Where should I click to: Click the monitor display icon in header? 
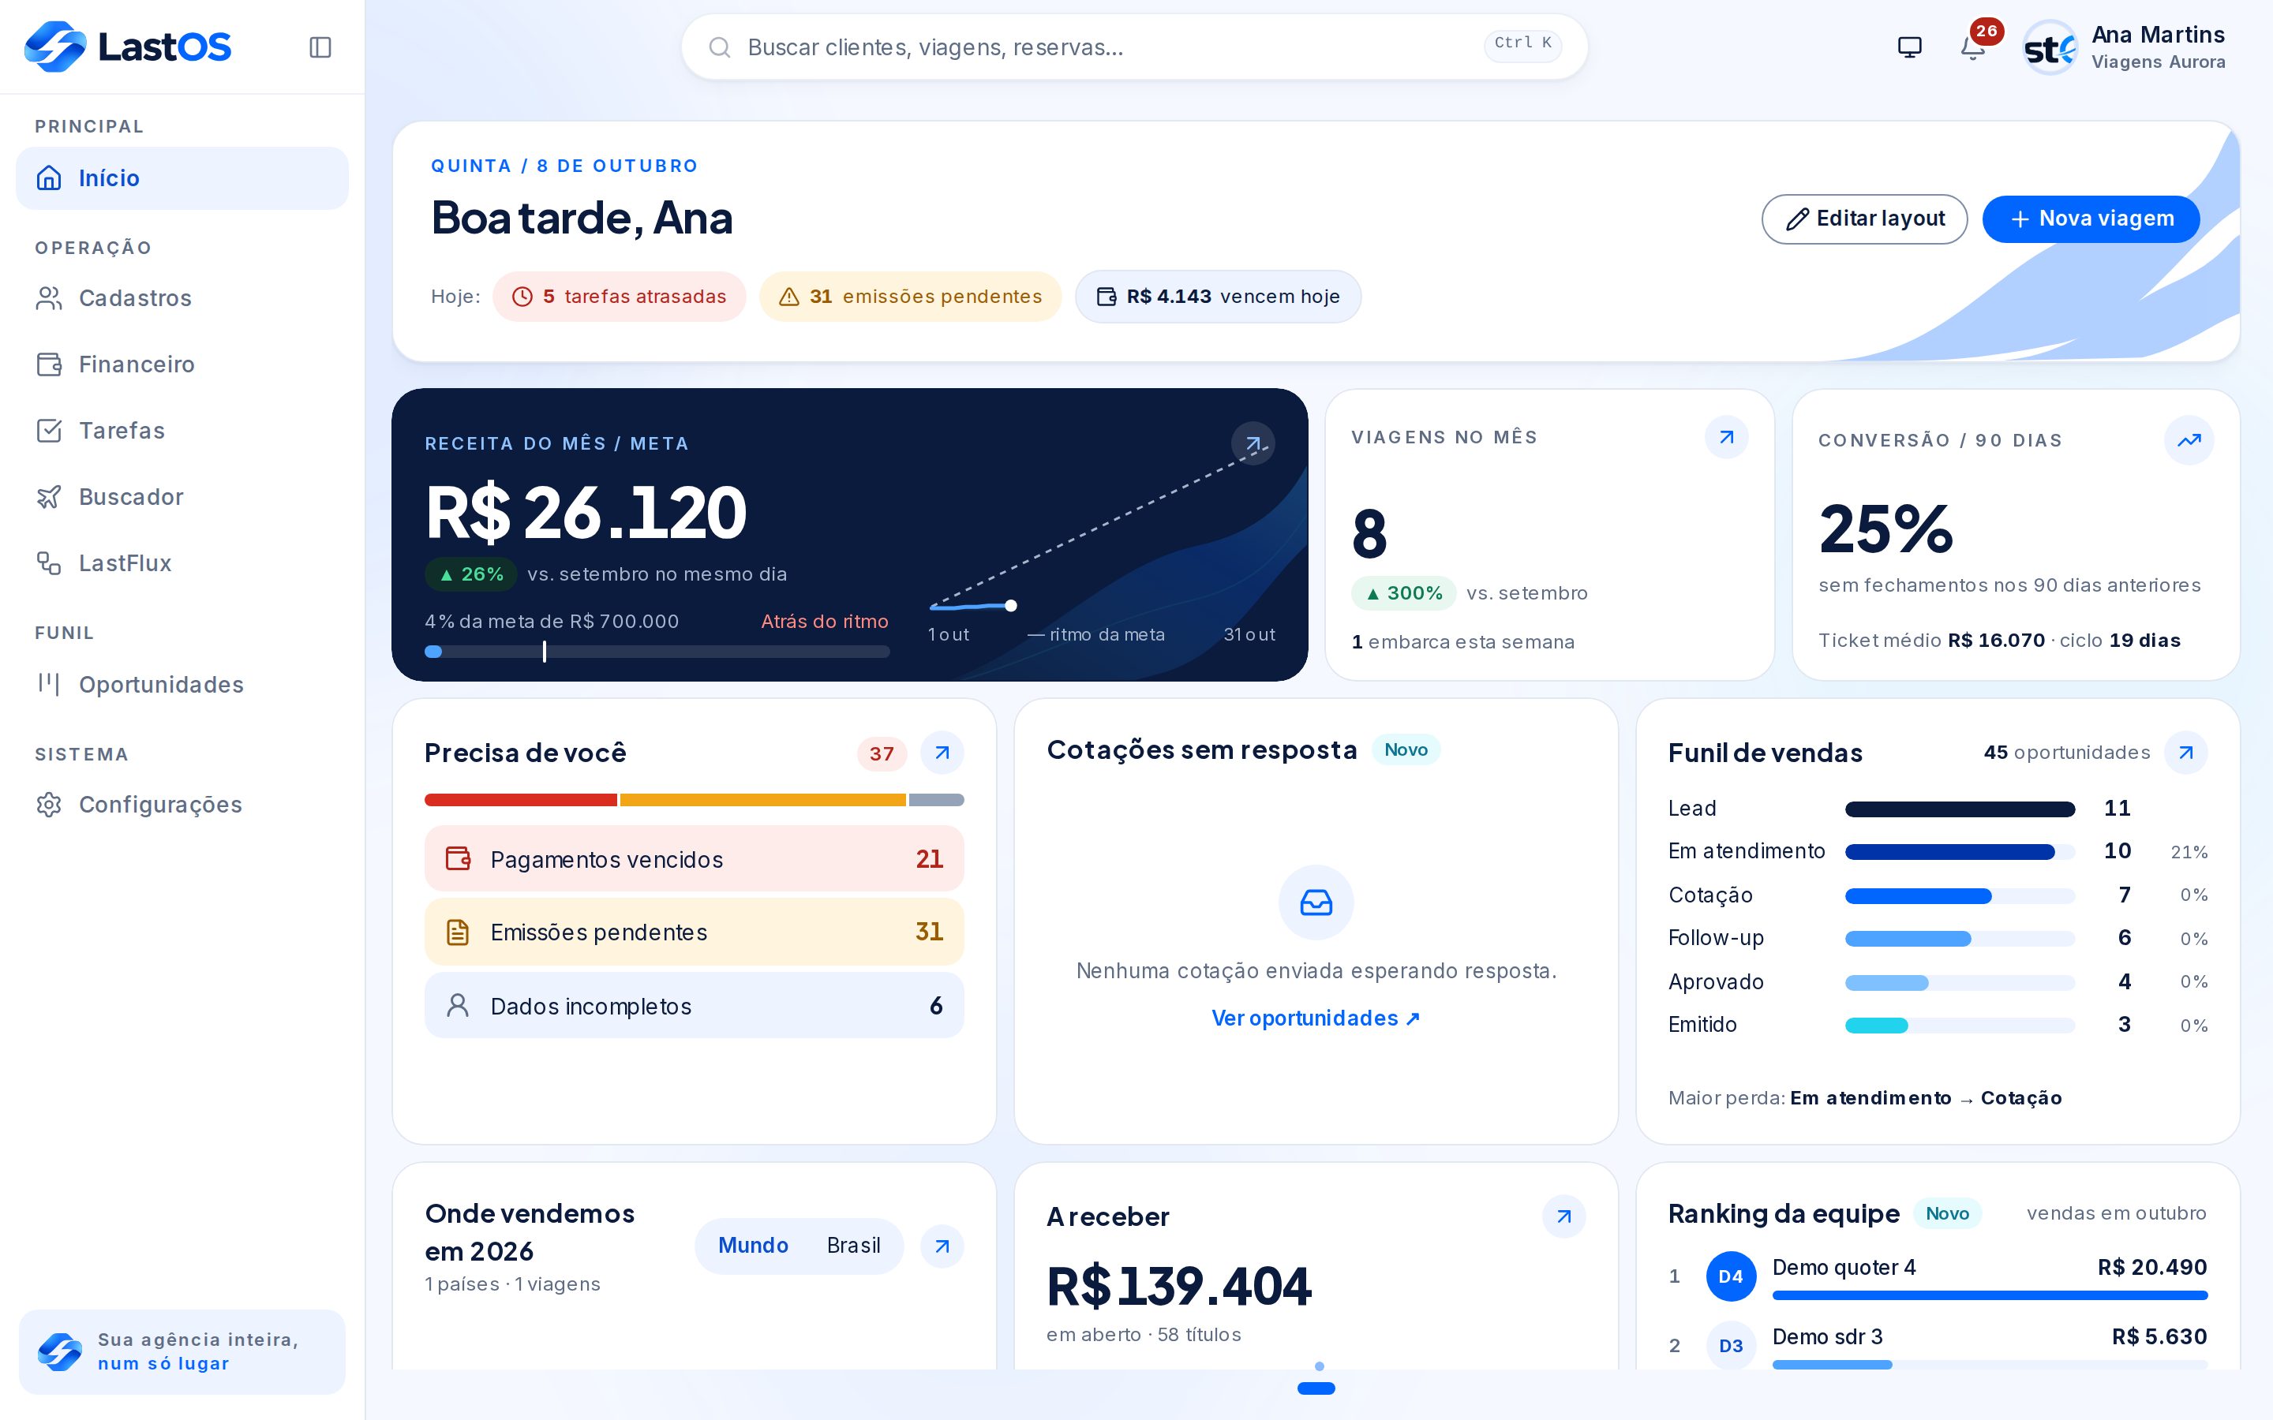click(x=1909, y=47)
